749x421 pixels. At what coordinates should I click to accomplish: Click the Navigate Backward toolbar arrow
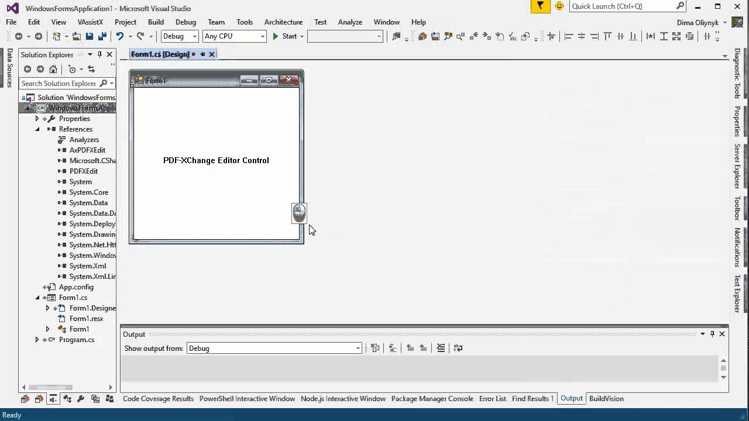coord(19,36)
